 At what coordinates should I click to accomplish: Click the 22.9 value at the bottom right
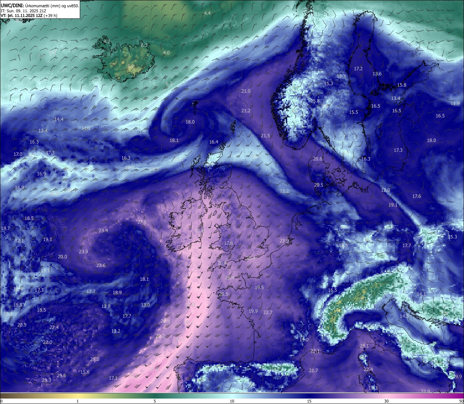coord(425,391)
